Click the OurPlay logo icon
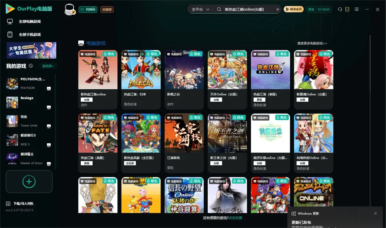Viewport: 386px width, 228px height. (10, 8)
